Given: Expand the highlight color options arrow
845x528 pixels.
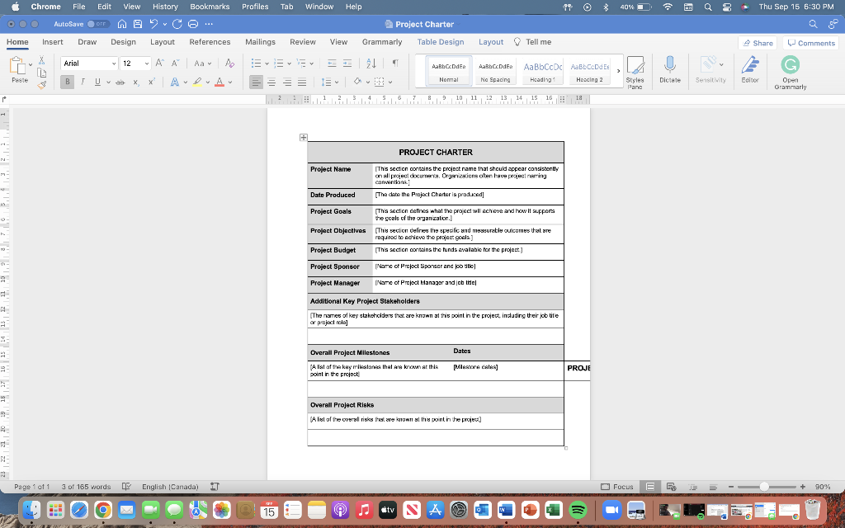Looking at the screenshot, I should [x=207, y=82].
